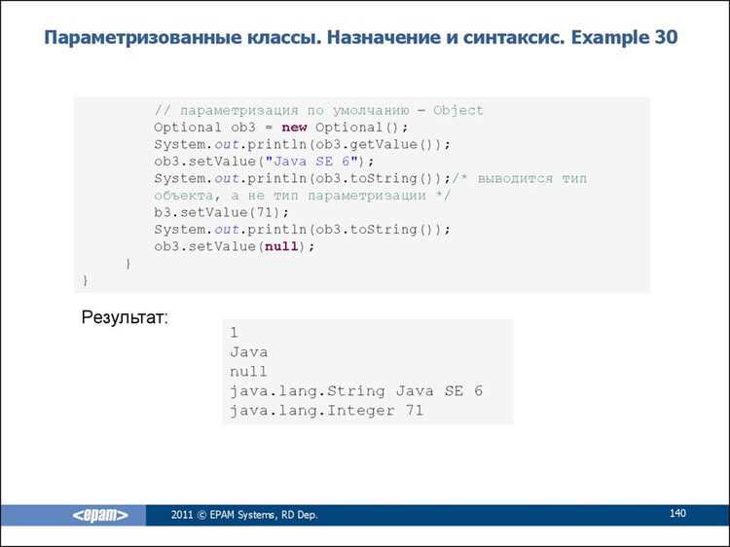Viewport: 730px width, 547px height.
Task: Click the output line '1'
Action: (x=234, y=333)
